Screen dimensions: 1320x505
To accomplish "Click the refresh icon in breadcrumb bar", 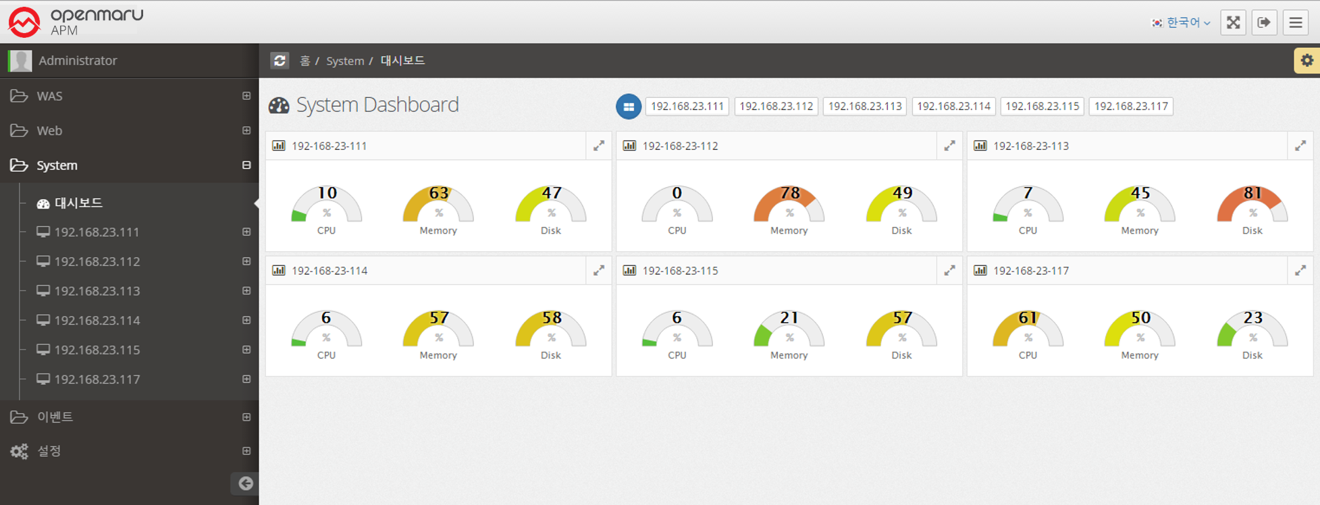I will point(280,61).
